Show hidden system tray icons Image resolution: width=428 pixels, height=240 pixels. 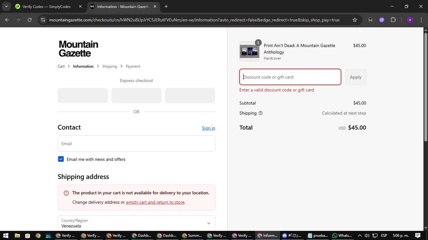tap(360, 235)
